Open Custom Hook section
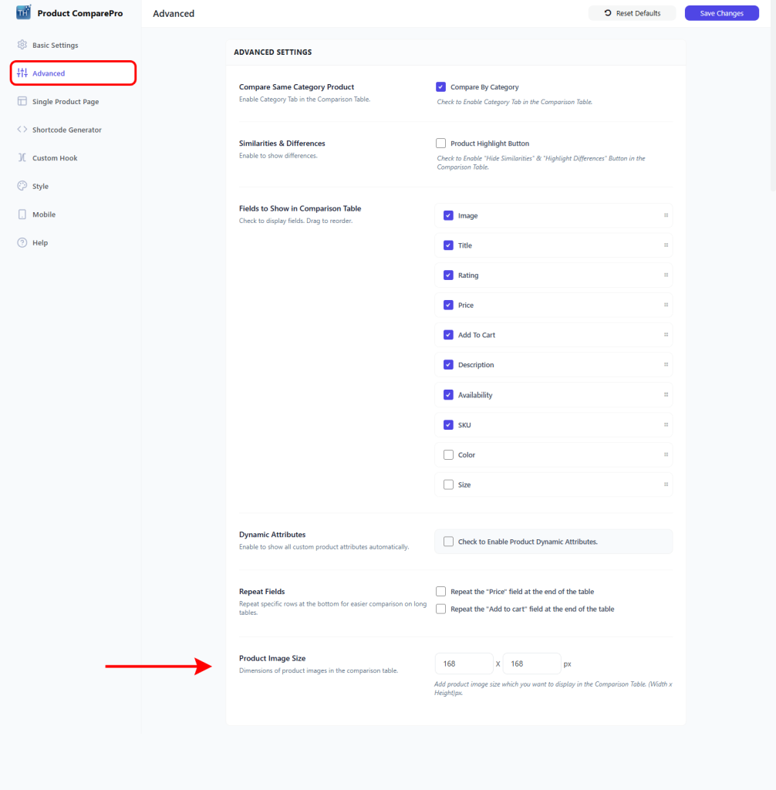This screenshot has height=790, width=776. 73,157
